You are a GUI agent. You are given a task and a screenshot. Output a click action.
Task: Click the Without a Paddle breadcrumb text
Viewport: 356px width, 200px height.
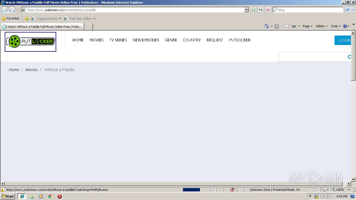pyautogui.click(x=60, y=70)
